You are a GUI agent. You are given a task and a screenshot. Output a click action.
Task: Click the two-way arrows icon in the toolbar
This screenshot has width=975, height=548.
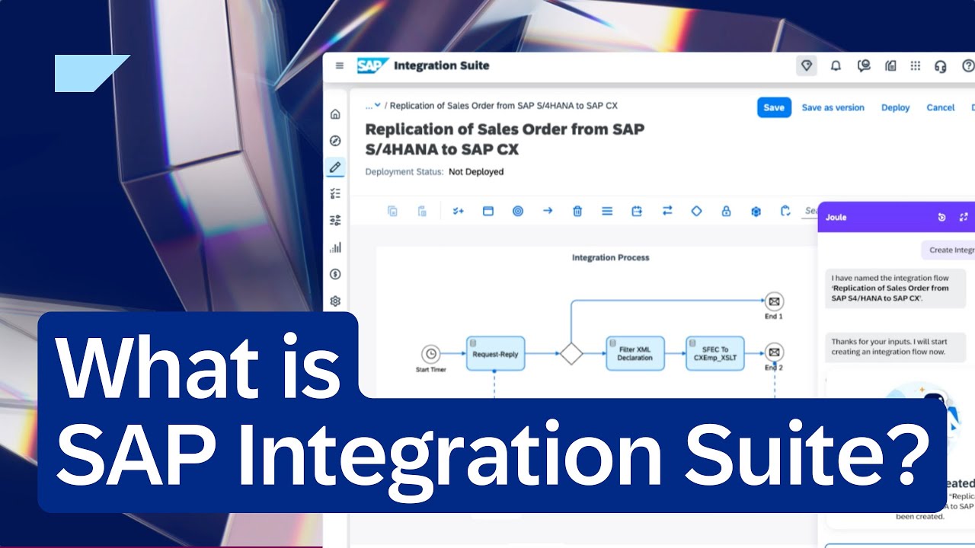click(x=667, y=211)
